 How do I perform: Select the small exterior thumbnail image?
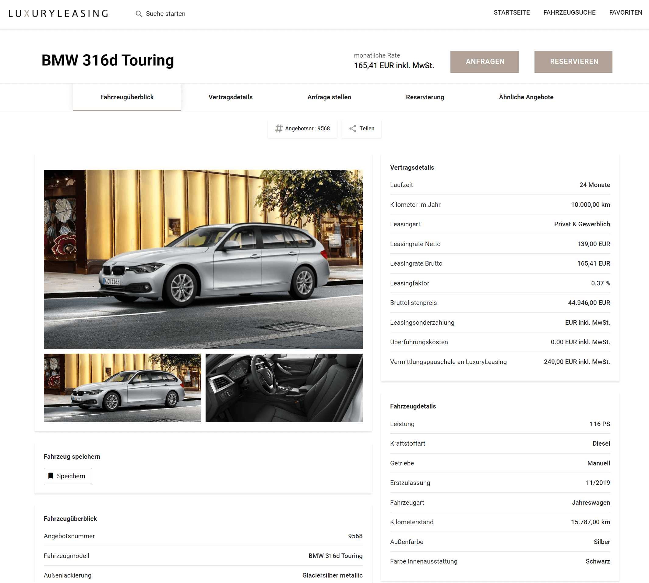122,388
